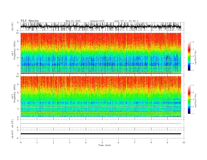This screenshot has height=160, width=207.
Task: Select the date text "May 10, 2016"
Action: 73,21
